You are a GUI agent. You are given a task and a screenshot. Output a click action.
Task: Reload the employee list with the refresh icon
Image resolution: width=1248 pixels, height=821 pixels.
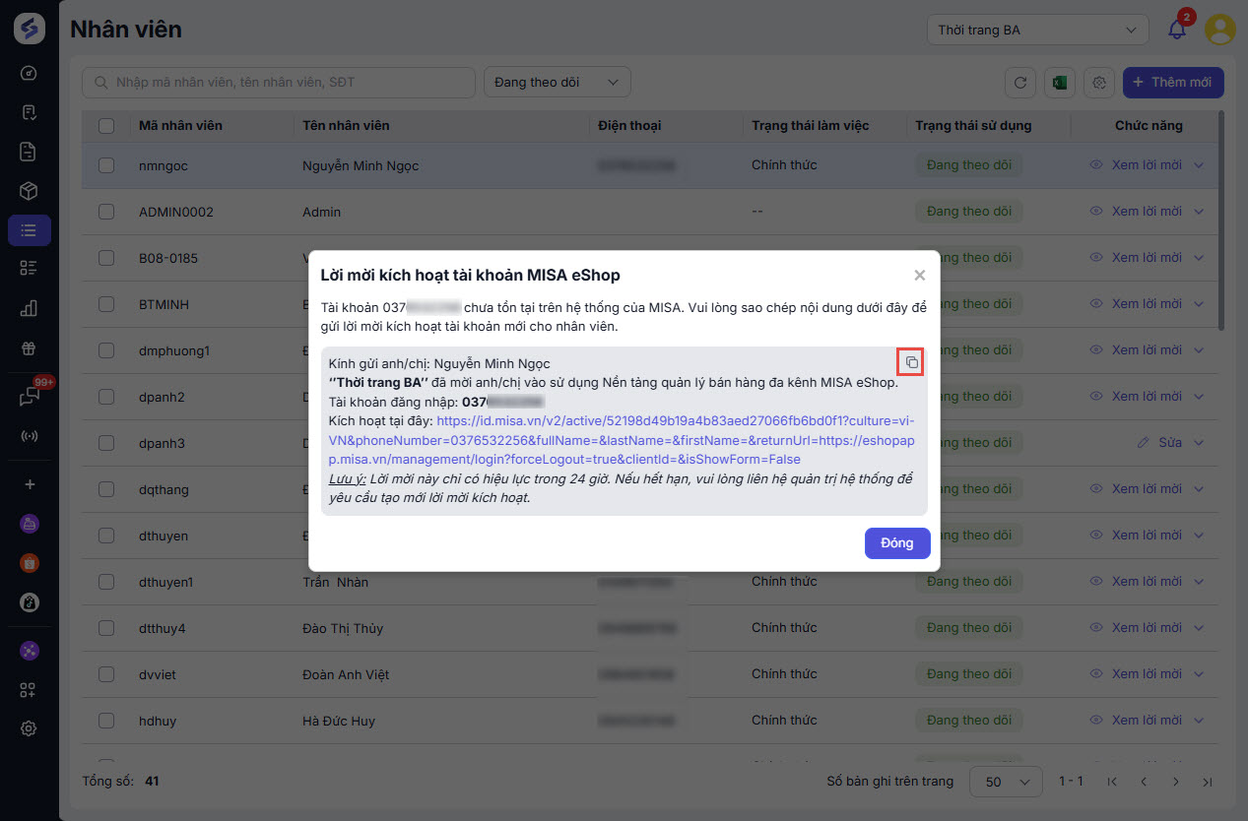(x=1020, y=83)
